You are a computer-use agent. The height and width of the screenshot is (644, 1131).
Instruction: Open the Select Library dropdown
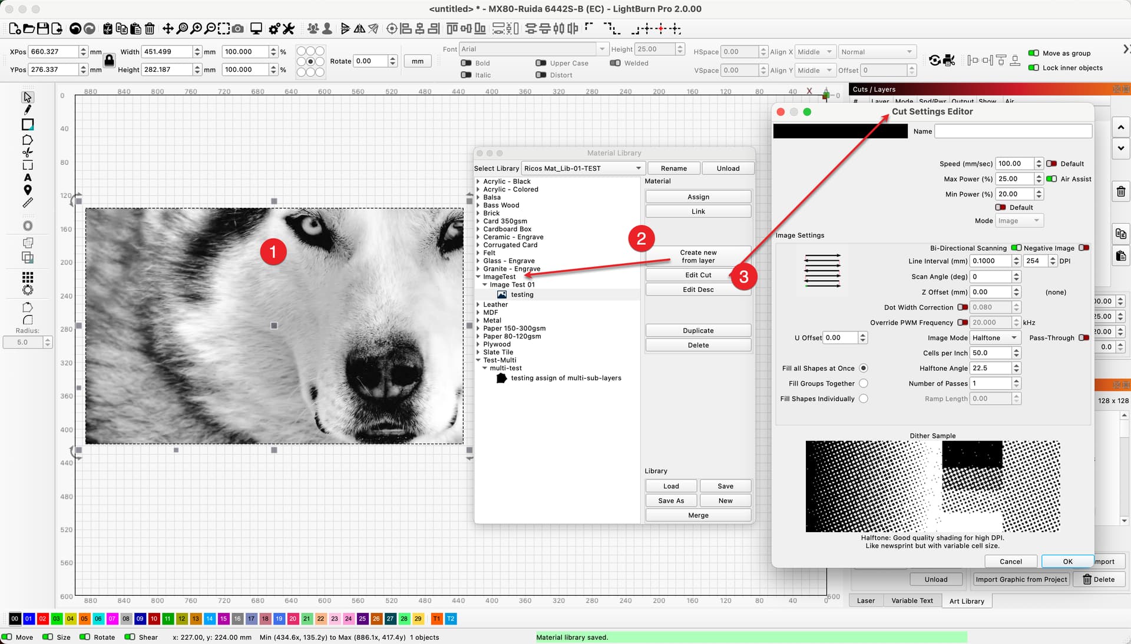click(x=582, y=168)
